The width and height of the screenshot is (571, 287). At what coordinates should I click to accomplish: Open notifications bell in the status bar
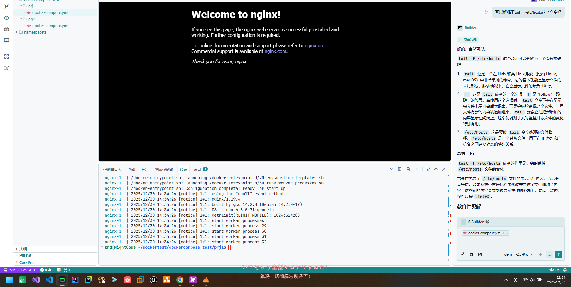[565, 270]
